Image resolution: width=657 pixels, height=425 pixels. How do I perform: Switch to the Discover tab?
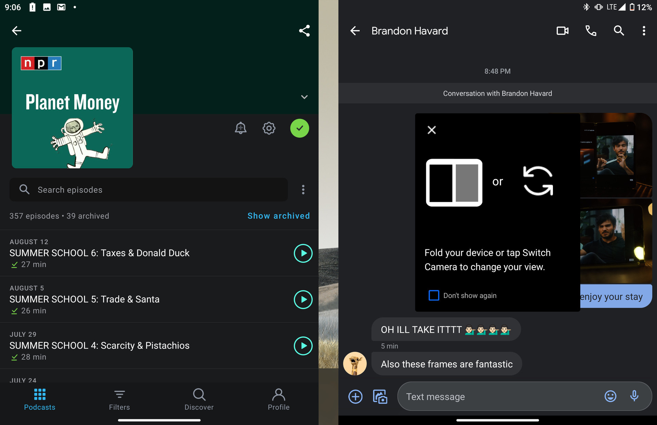[x=199, y=399]
